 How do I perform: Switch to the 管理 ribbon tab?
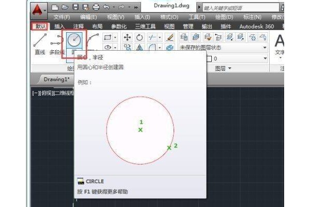[188, 26]
